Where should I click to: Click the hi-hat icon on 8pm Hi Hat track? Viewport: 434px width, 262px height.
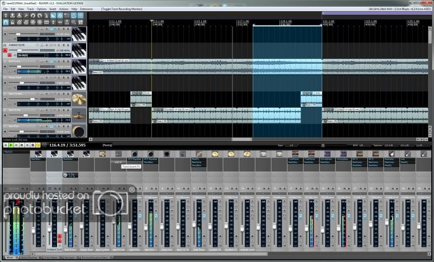(80, 114)
